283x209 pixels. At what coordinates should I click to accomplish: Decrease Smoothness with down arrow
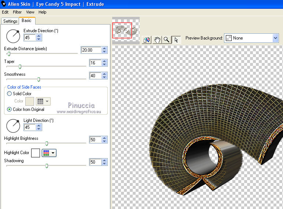104,77
